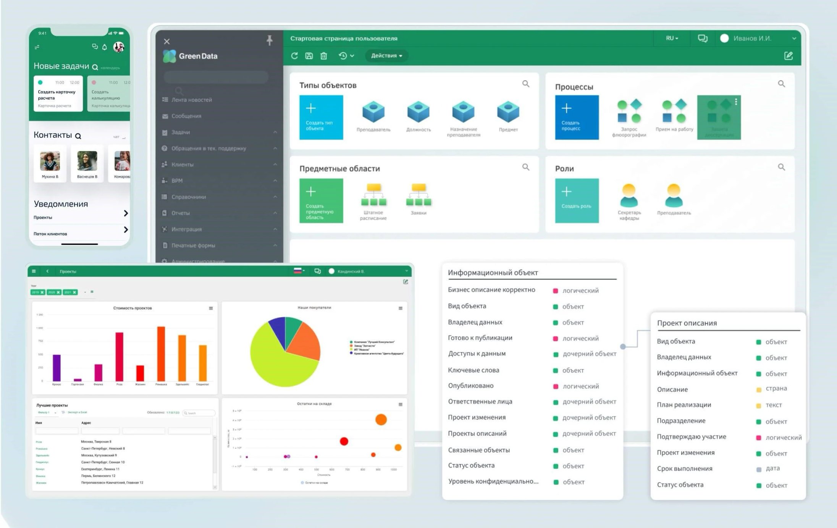Click the Создать роль tile
Image resolution: width=837 pixels, height=528 pixels.
coord(577,201)
